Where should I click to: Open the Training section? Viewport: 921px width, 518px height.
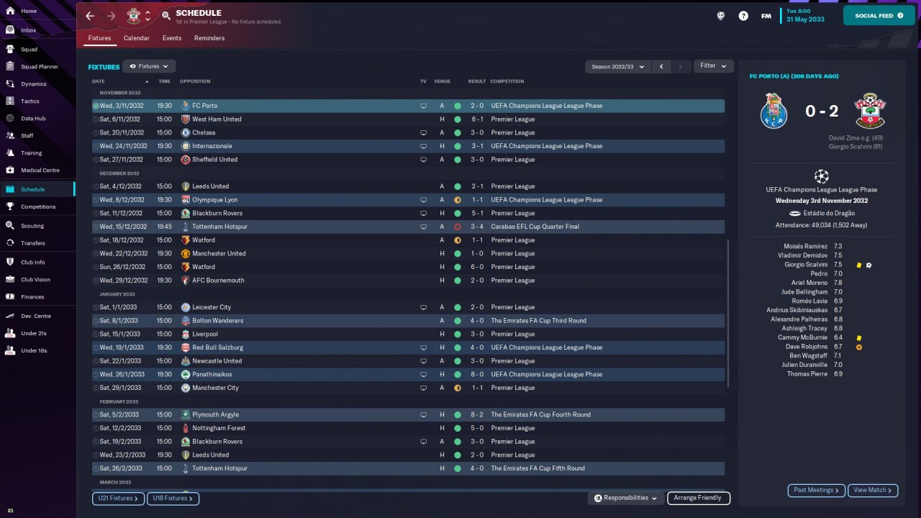(x=31, y=153)
